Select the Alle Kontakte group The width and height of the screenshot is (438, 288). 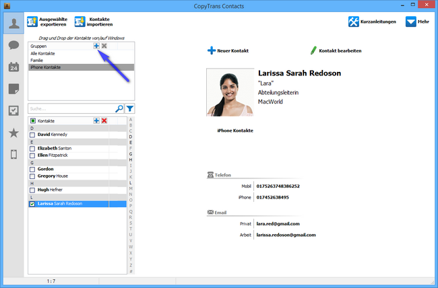42,53
